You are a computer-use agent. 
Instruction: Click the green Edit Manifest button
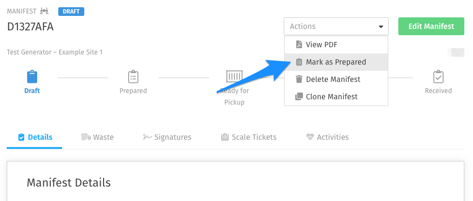[x=431, y=26]
